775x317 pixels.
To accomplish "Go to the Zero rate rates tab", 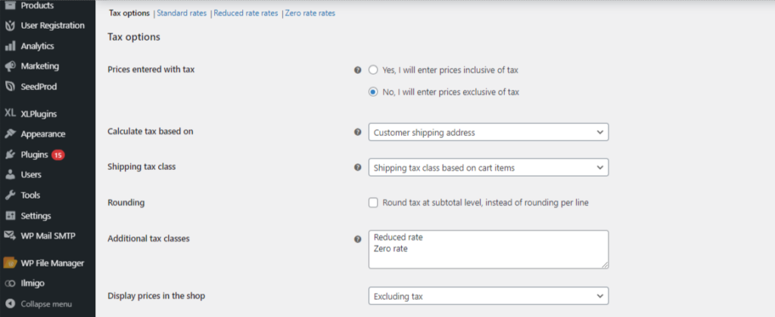I will (x=310, y=14).
